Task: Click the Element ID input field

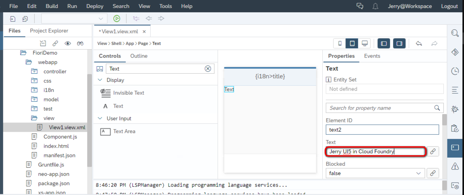Action: point(382,130)
